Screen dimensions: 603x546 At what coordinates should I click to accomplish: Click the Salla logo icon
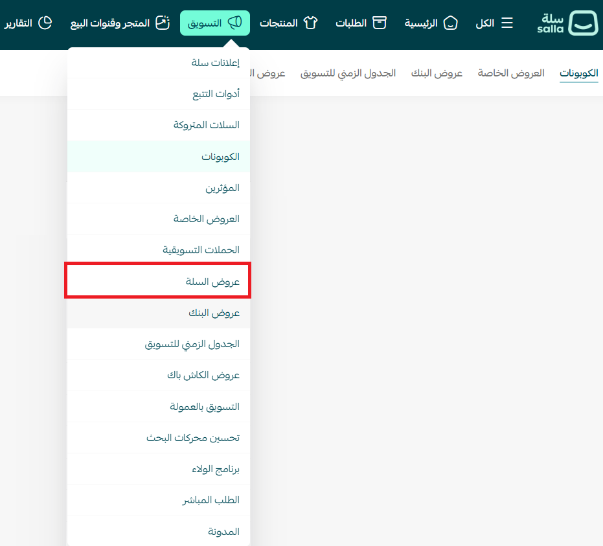(583, 23)
